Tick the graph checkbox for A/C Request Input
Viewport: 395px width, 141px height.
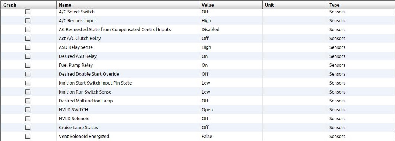(x=28, y=20)
